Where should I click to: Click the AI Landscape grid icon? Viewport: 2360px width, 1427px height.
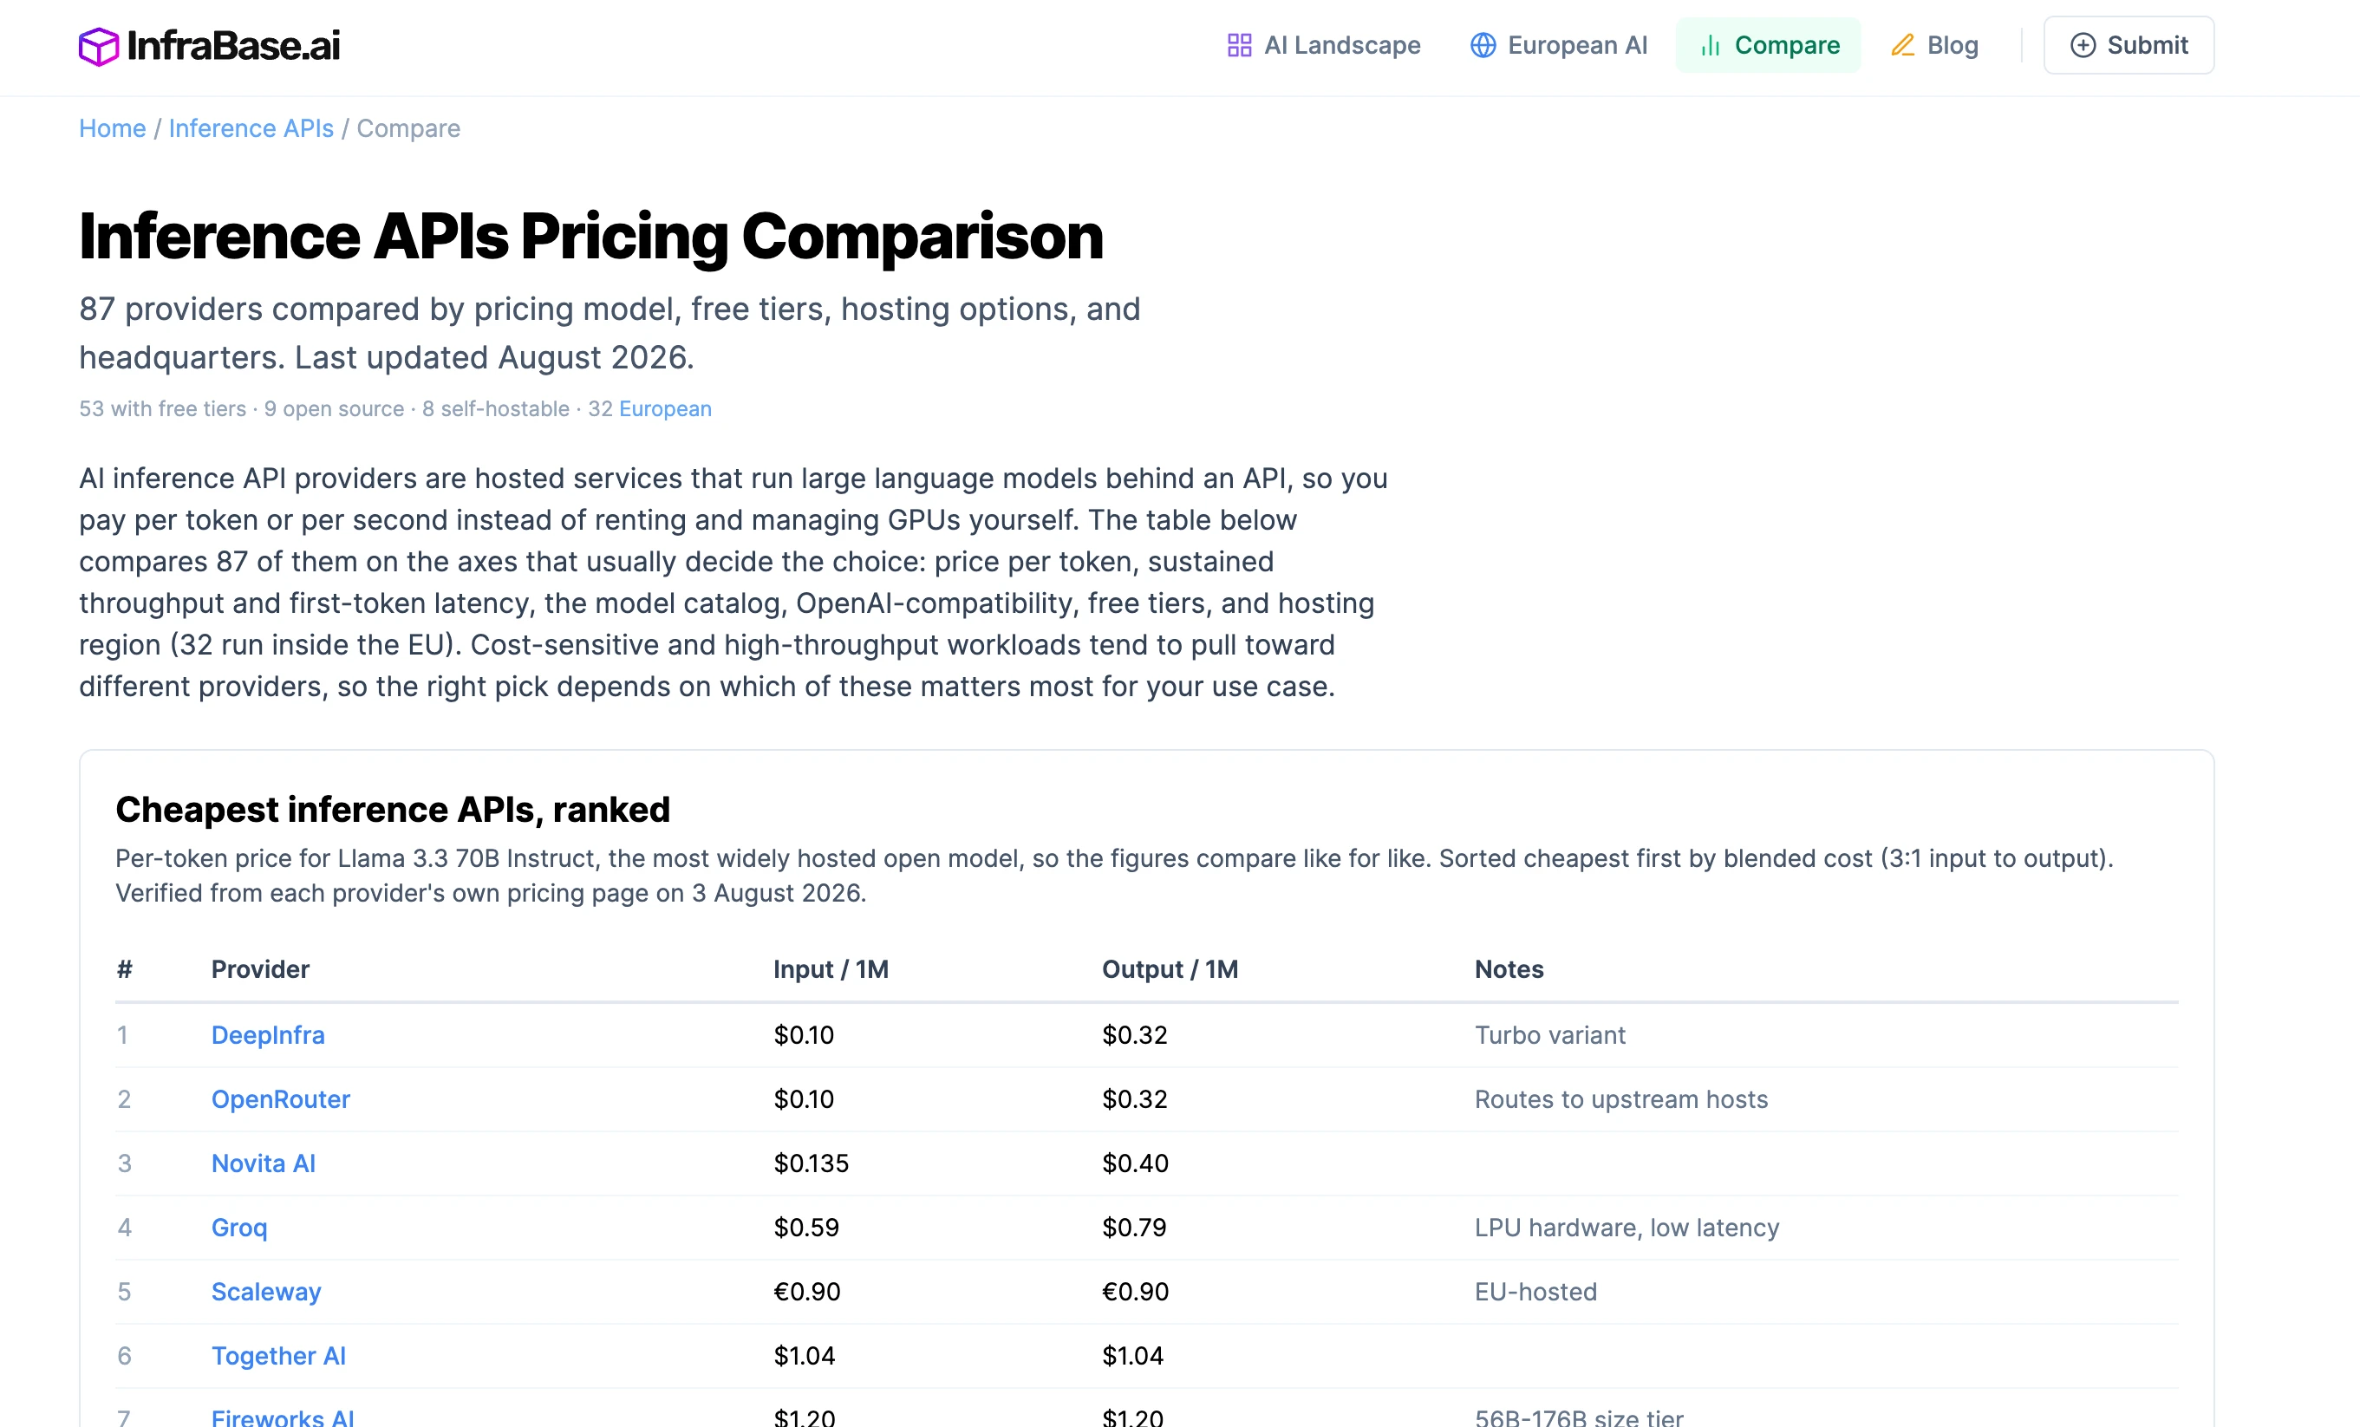(x=1239, y=45)
